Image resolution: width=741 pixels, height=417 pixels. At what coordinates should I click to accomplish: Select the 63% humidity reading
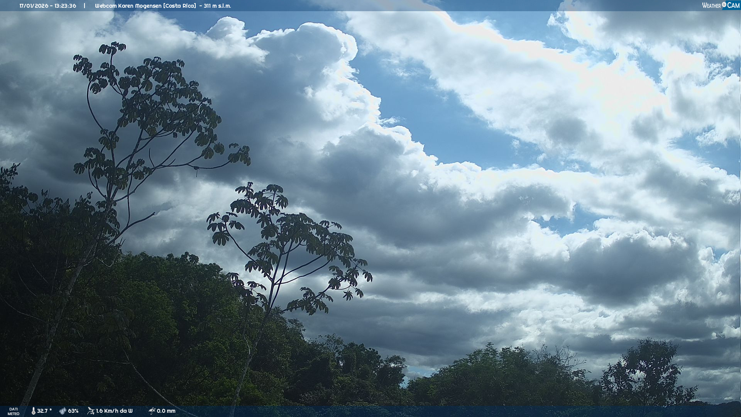coord(73,411)
